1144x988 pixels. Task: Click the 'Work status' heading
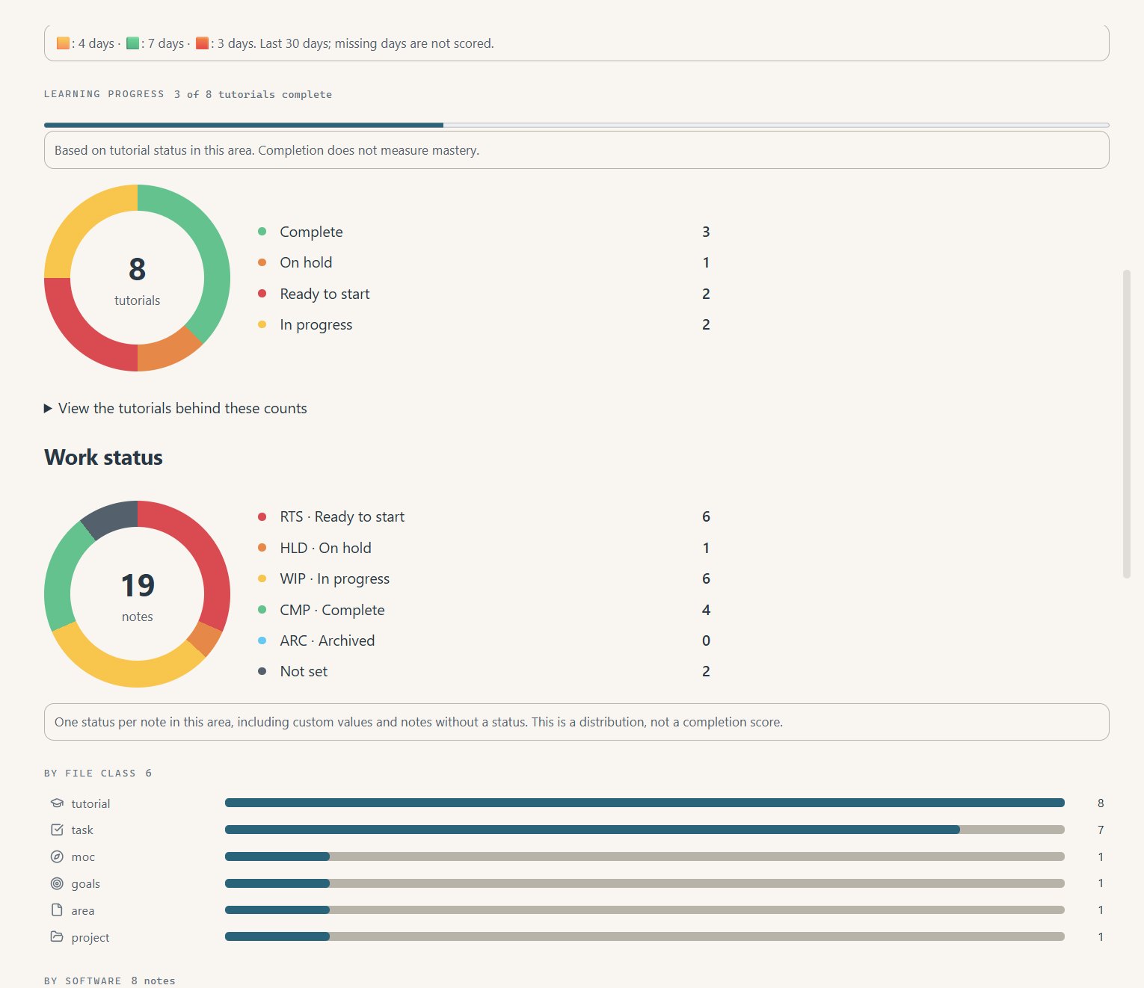[x=103, y=457]
